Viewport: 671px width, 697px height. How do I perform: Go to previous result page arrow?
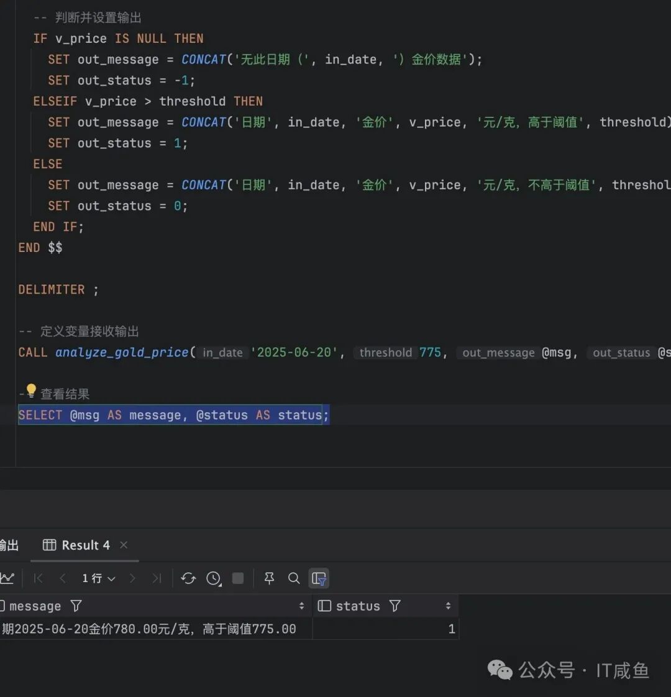point(62,578)
